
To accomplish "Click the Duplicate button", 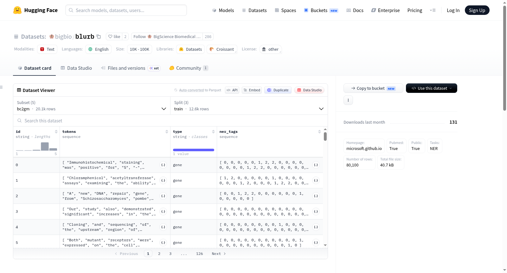I will [x=278, y=90].
